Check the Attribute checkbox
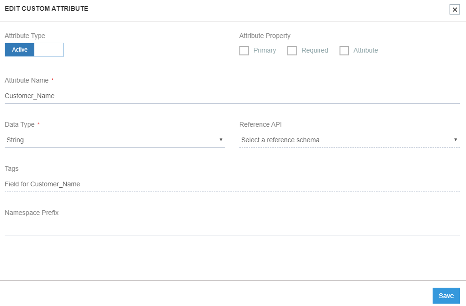Screen dimensions: 466x306 click(x=344, y=50)
